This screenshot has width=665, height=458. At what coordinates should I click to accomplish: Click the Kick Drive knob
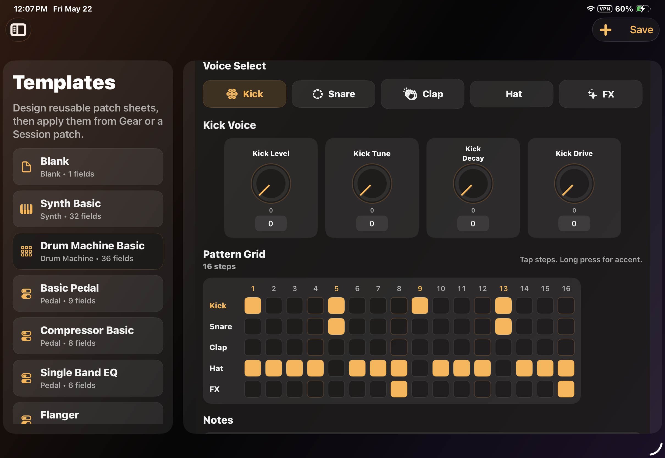574,184
